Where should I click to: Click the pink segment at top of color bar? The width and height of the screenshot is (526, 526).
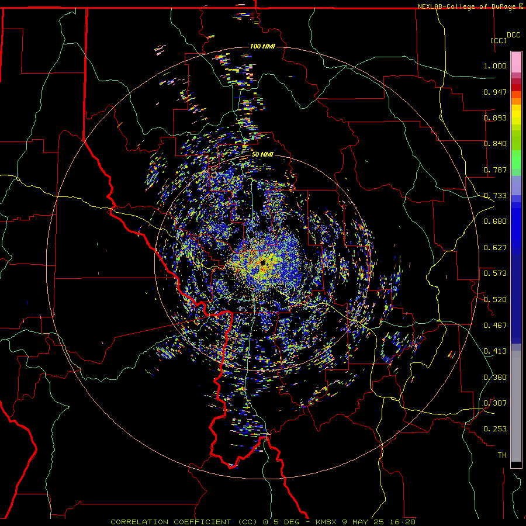516,62
